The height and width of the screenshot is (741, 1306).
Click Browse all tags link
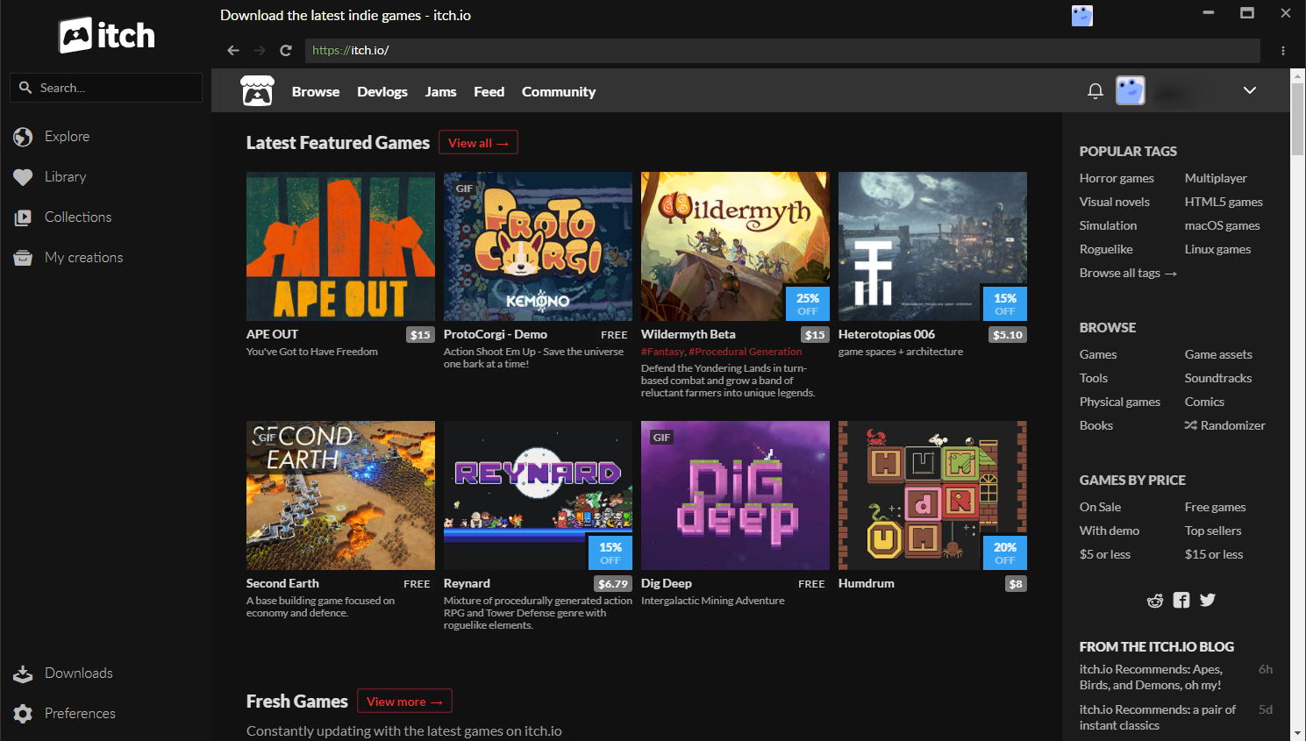click(x=1128, y=273)
